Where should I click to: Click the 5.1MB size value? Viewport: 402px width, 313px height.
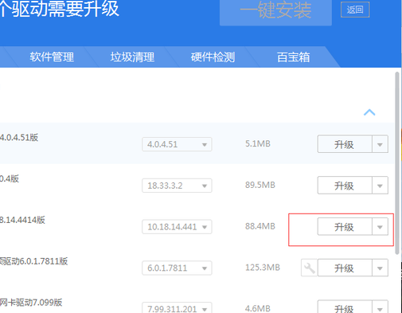[258, 143]
